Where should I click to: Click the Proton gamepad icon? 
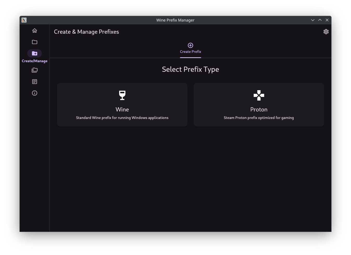(x=259, y=95)
